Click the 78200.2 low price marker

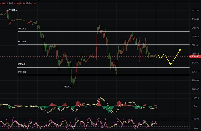67,87
